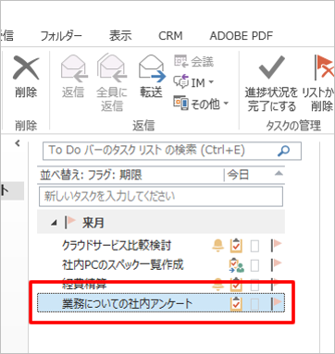This screenshot has height=354, width=335.
Task: Click task clipboard icon on クラウドサービス比較検討
Action: pyautogui.click(x=236, y=246)
